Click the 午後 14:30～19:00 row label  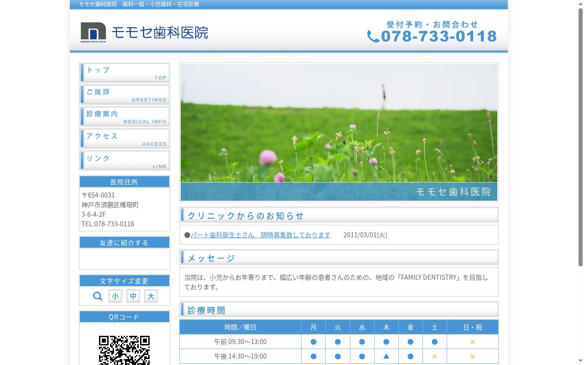[x=240, y=356]
